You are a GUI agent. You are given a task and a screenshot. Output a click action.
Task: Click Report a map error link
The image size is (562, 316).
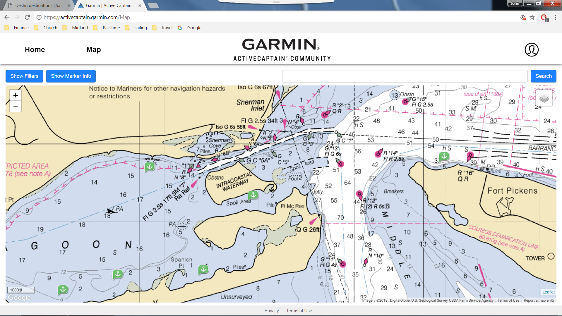(539, 300)
